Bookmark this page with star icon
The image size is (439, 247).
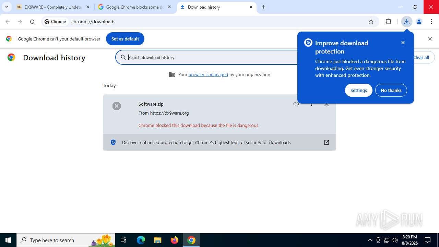click(371, 22)
